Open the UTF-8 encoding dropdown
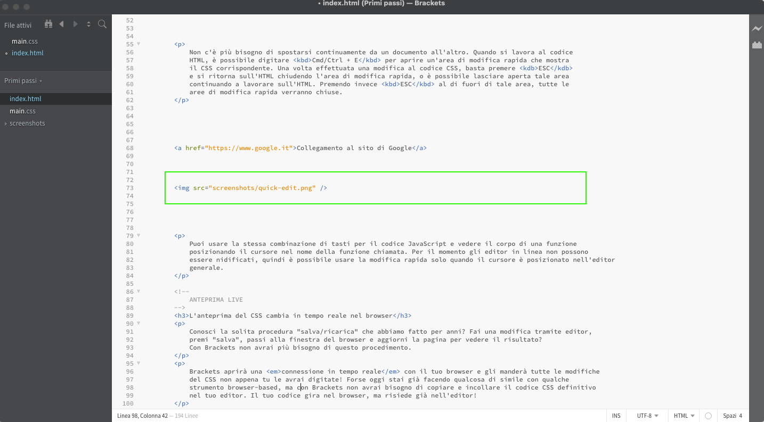 click(648, 416)
